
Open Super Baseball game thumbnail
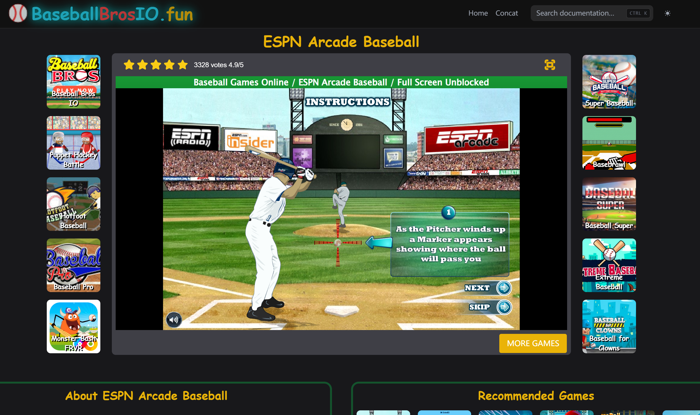point(609,82)
